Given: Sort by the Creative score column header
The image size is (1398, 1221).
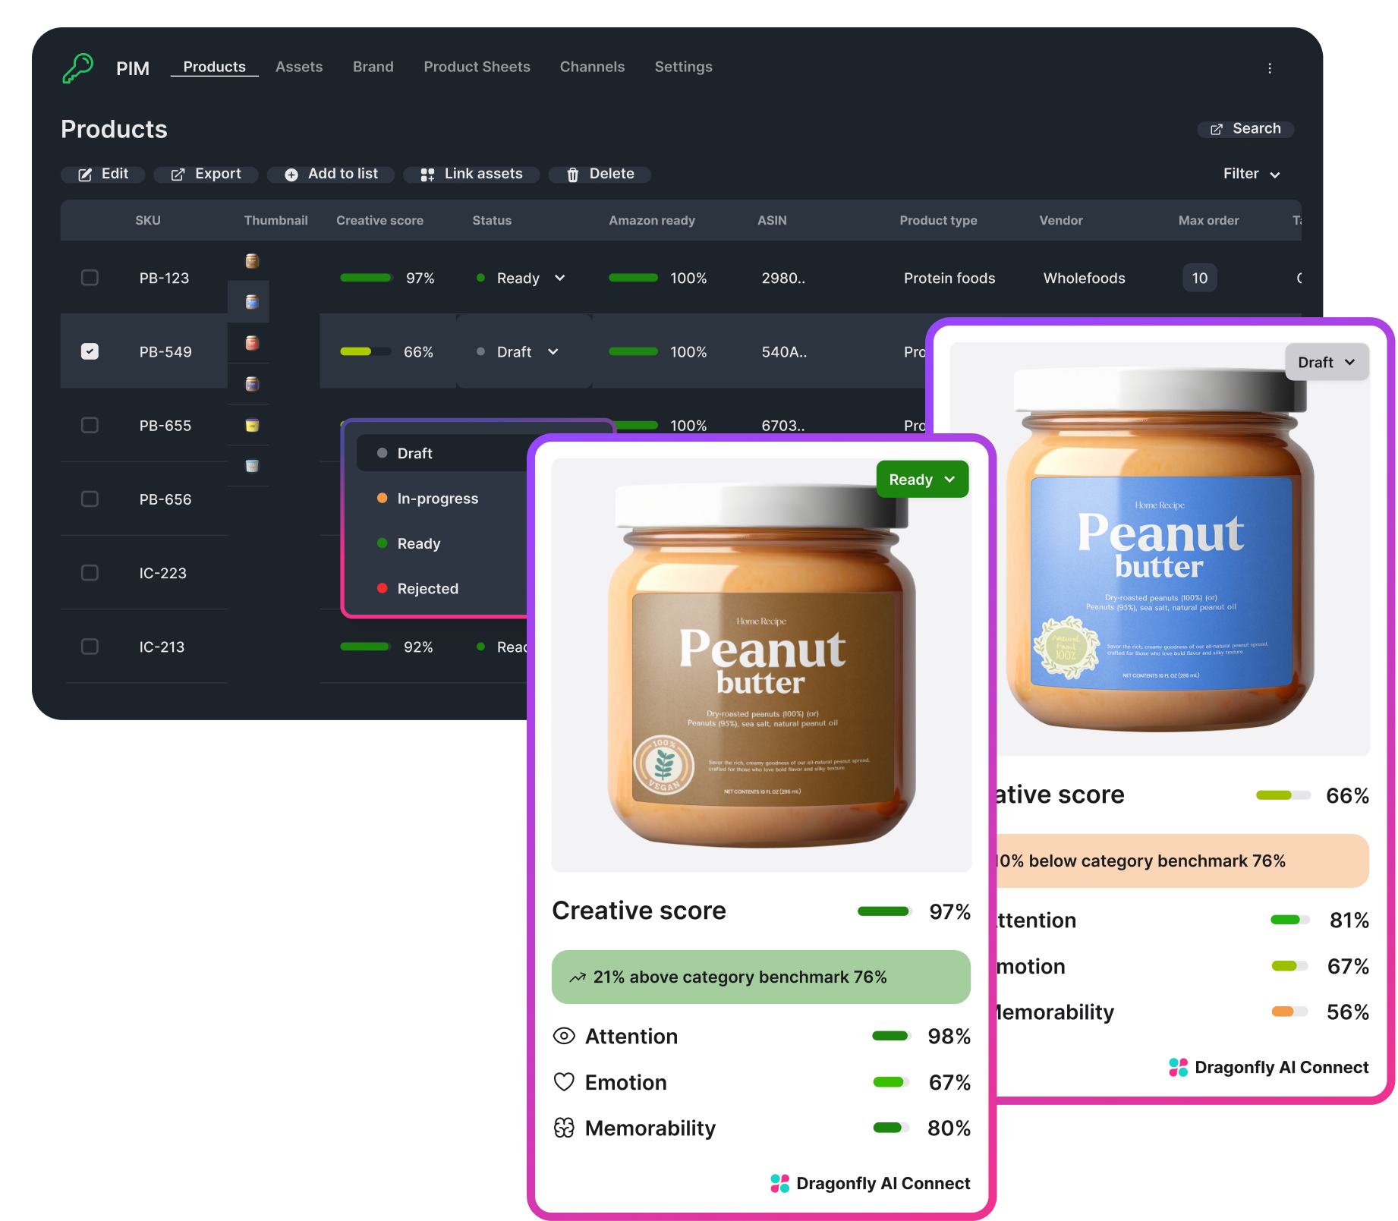Looking at the screenshot, I should click(379, 220).
